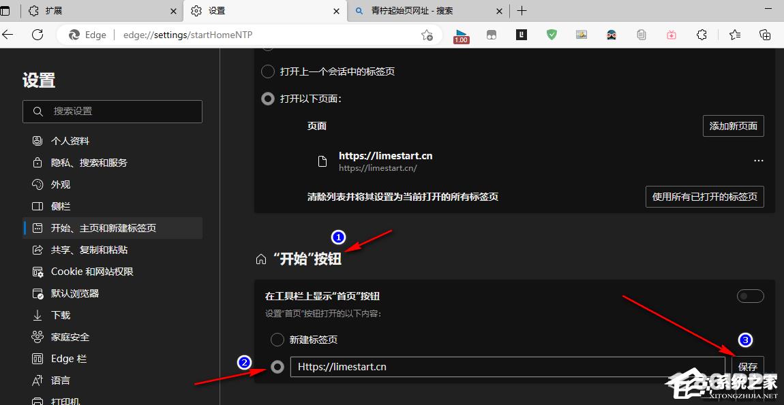This screenshot has height=405, width=784.
Task: Select 打开以下页面 radio option
Action: click(x=268, y=99)
